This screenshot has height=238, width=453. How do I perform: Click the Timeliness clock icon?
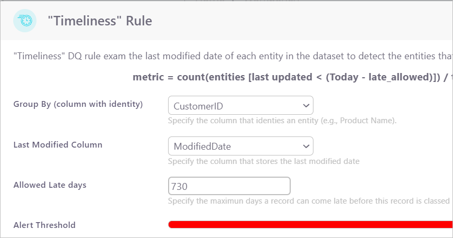[x=25, y=21]
